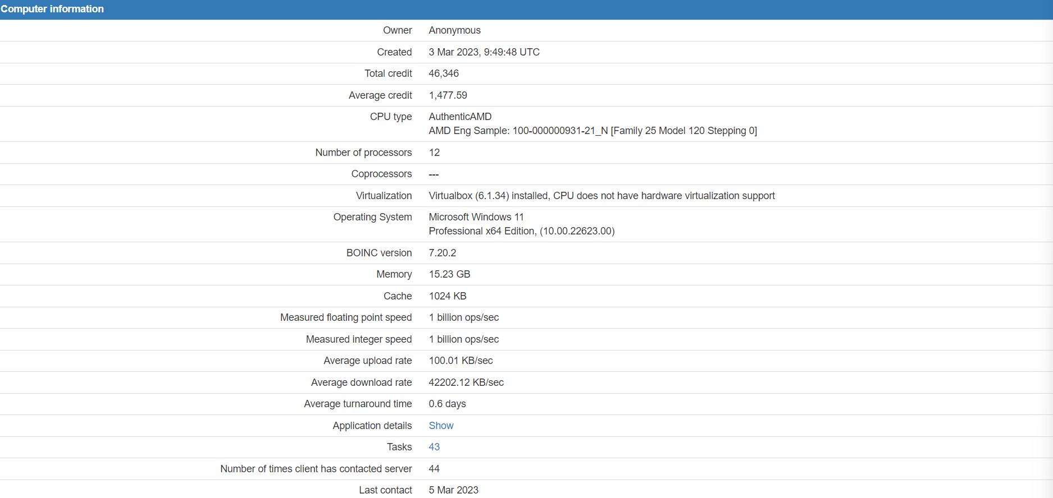The width and height of the screenshot is (1053, 498).
Task: Select the Number of processors label
Action: pyautogui.click(x=363, y=153)
